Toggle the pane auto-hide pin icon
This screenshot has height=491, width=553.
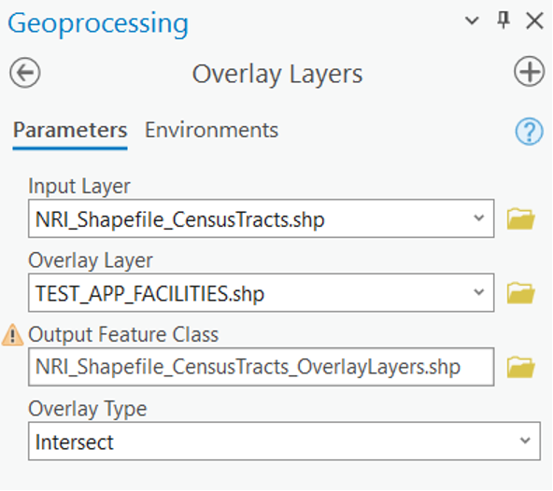503,21
